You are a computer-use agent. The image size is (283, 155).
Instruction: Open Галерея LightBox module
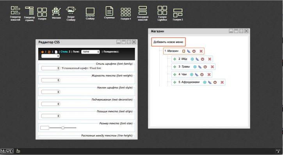[x=162, y=14]
